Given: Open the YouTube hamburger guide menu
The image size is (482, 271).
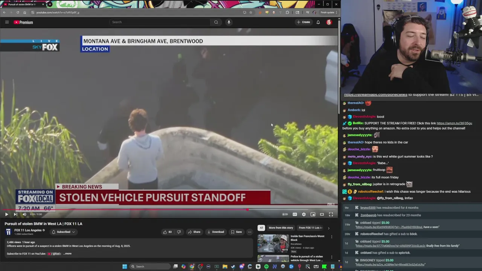Looking at the screenshot, I should pyautogui.click(x=7, y=22).
